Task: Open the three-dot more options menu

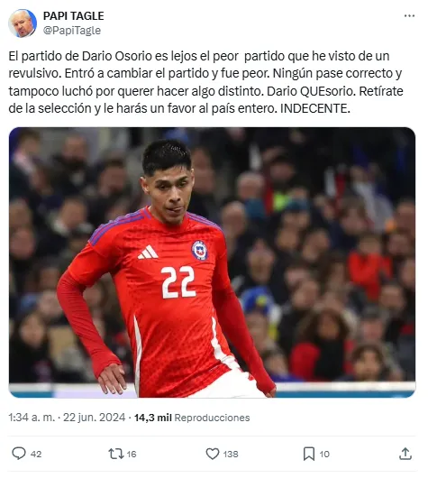Action: 409,16
